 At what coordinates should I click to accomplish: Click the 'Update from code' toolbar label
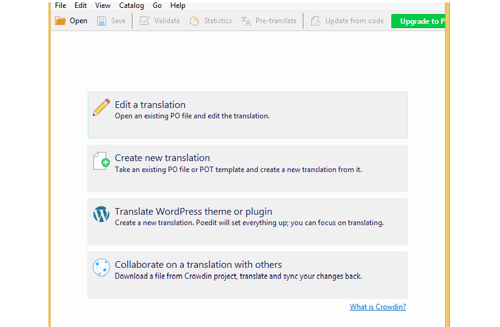pyautogui.click(x=355, y=21)
